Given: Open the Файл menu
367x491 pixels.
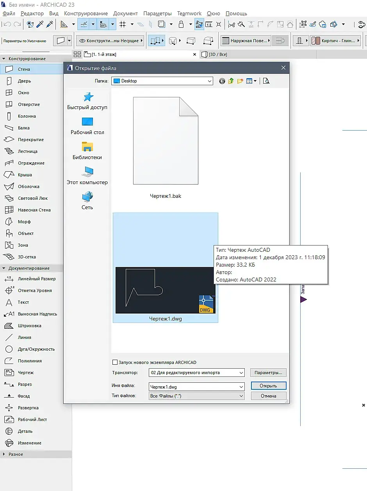Looking at the screenshot, I should pyautogui.click(x=9, y=13).
